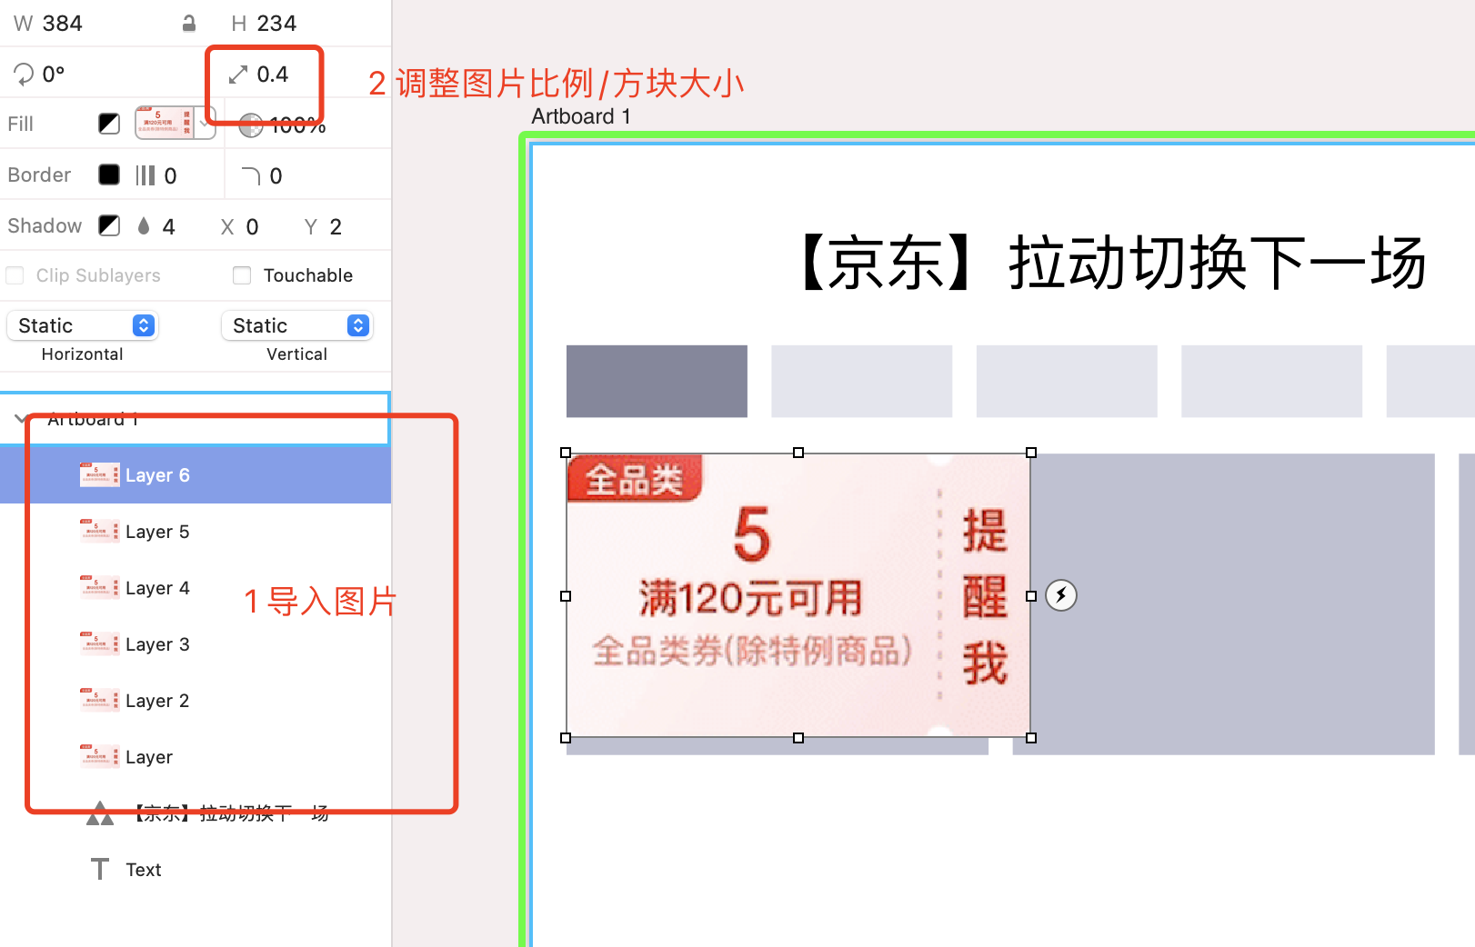Click the Shadow color swatch

coord(109,225)
